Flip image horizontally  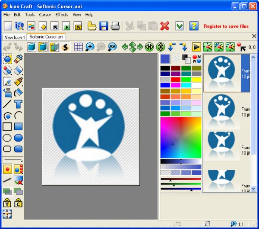click(149, 47)
